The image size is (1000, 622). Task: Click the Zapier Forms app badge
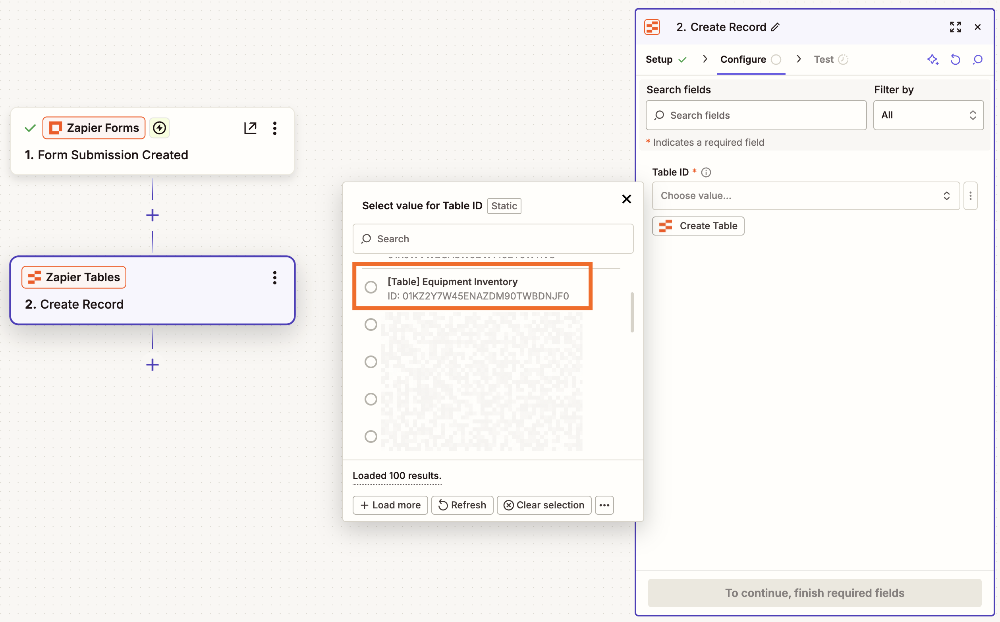(94, 128)
